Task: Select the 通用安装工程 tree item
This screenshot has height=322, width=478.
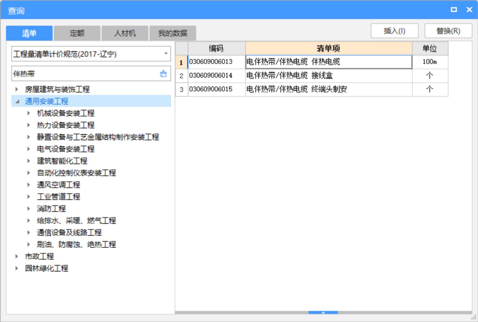Action: (47, 101)
